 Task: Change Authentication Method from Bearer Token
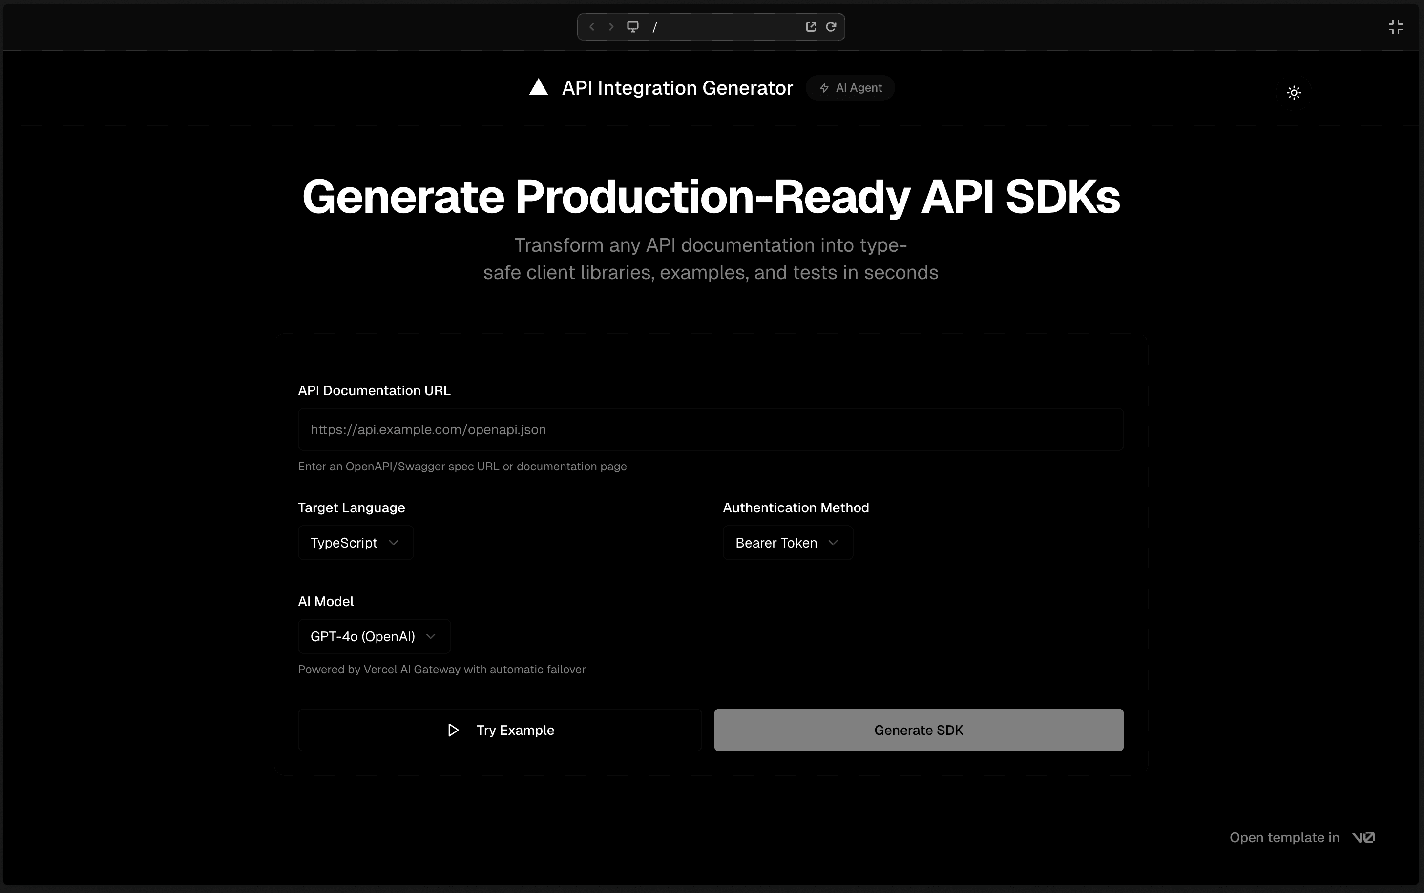tap(787, 542)
